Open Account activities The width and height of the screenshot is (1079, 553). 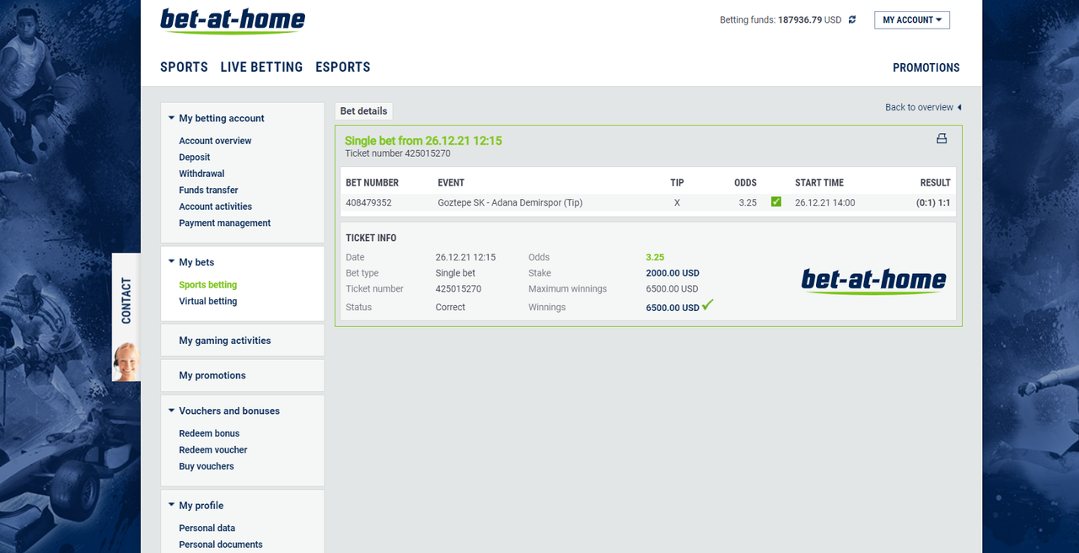[x=215, y=207]
